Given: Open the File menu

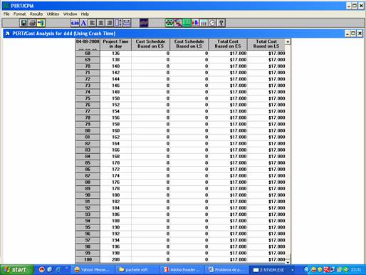Looking at the screenshot, I should (x=6, y=14).
